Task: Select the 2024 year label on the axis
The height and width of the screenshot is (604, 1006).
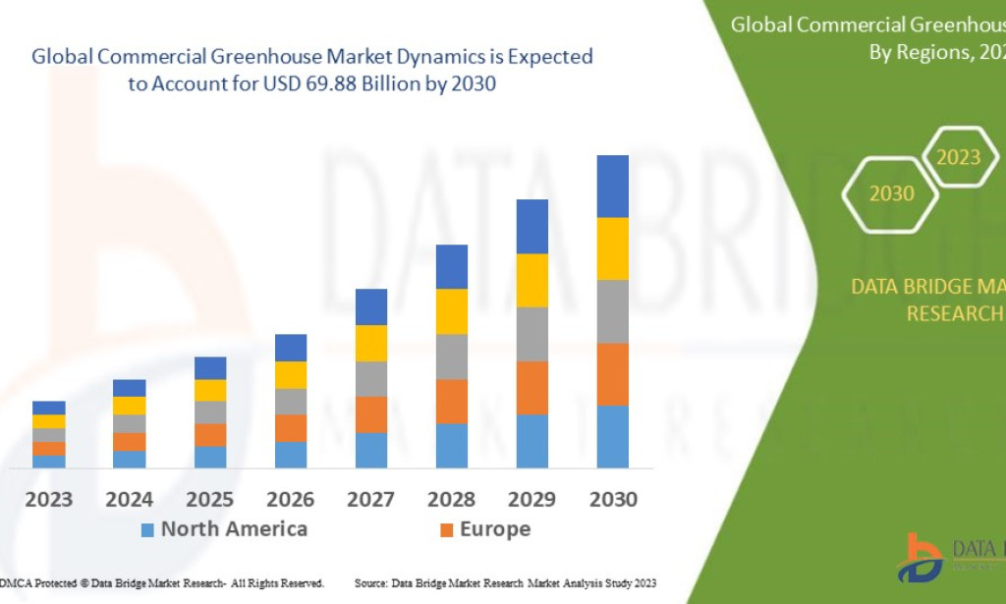Action: coord(129,500)
